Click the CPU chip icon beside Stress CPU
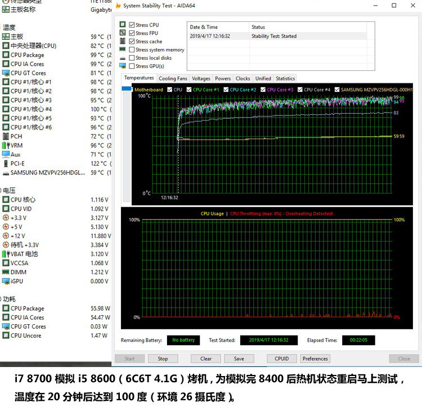This screenshot has width=422, height=416. (x=123, y=25)
